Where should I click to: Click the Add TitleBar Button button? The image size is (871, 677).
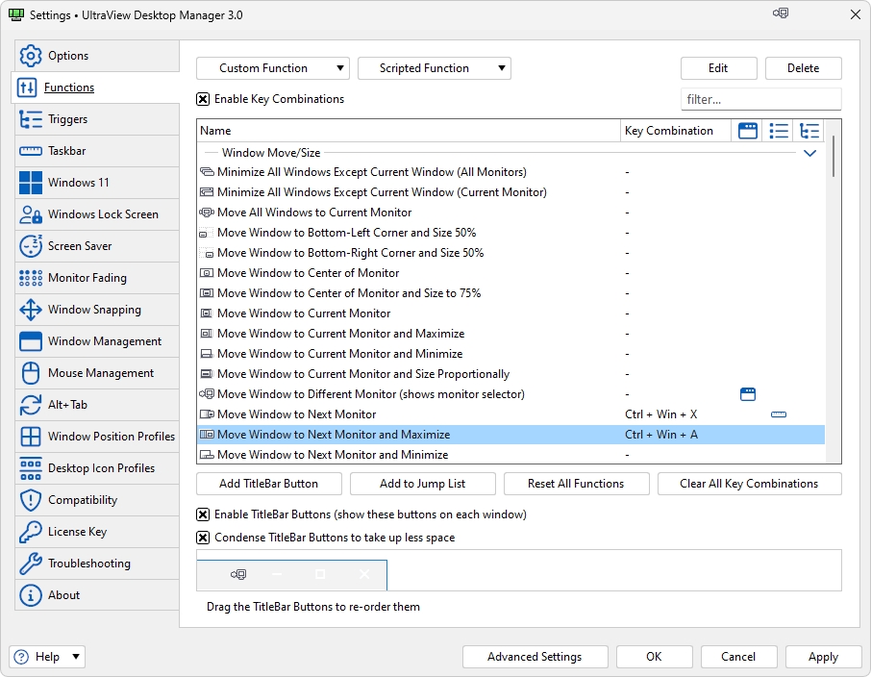coord(268,484)
